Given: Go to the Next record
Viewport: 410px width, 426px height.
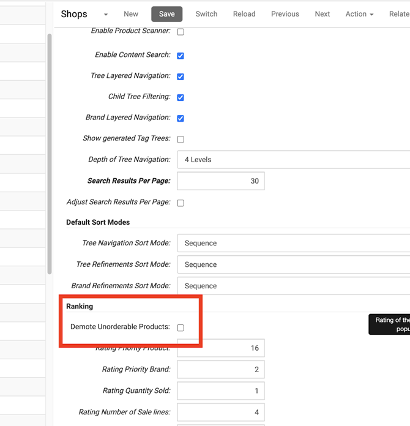Looking at the screenshot, I should click(x=322, y=14).
